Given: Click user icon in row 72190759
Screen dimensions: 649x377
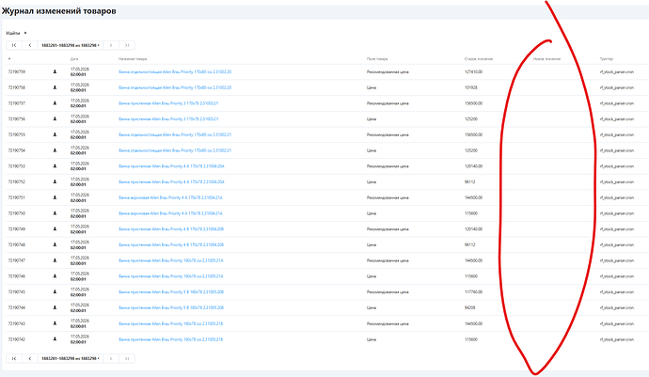Looking at the screenshot, I should [55, 71].
